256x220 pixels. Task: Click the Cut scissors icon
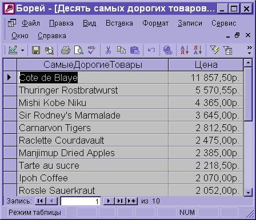point(108,50)
